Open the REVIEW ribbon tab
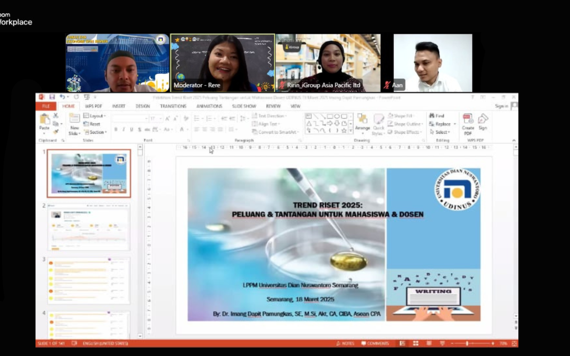The width and height of the screenshot is (570, 356). (x=273, y=106)
